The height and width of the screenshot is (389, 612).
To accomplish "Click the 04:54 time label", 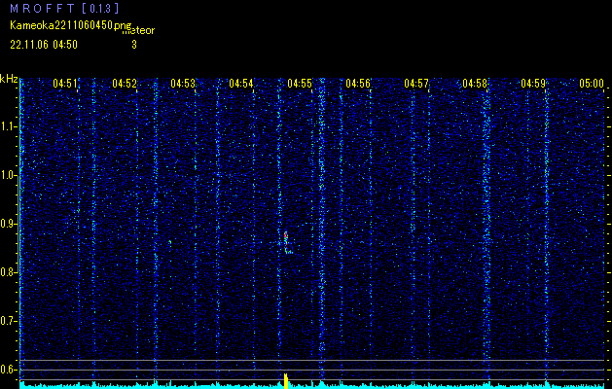I will [241, 83].
